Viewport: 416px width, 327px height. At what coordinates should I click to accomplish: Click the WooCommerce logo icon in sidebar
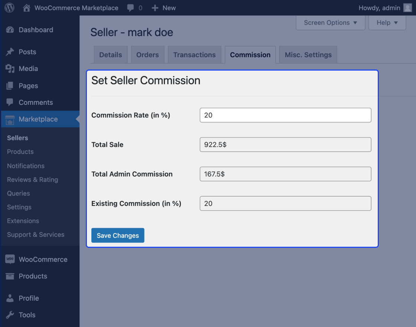10,259
